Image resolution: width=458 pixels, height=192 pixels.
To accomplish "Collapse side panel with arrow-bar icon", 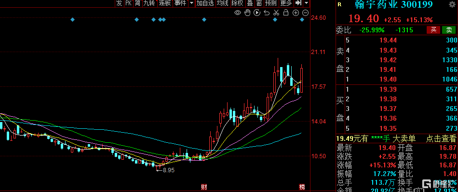I will (x=298, y=3).
